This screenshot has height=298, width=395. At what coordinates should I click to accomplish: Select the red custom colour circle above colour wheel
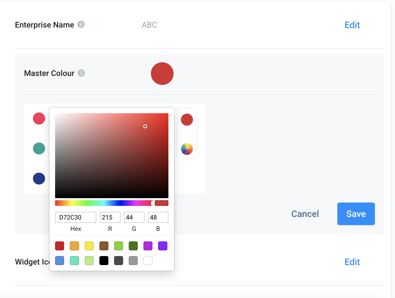187,120
